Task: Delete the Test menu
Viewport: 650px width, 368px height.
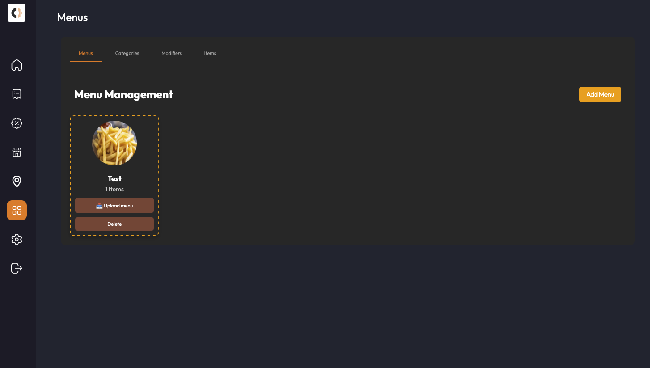Action: [x=114, y=224]
